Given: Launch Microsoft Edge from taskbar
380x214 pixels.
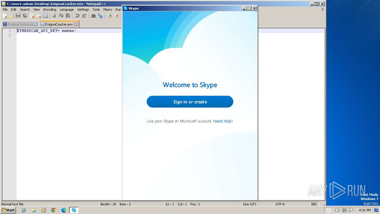Looking at the screenshot, I should coord(64,210).
